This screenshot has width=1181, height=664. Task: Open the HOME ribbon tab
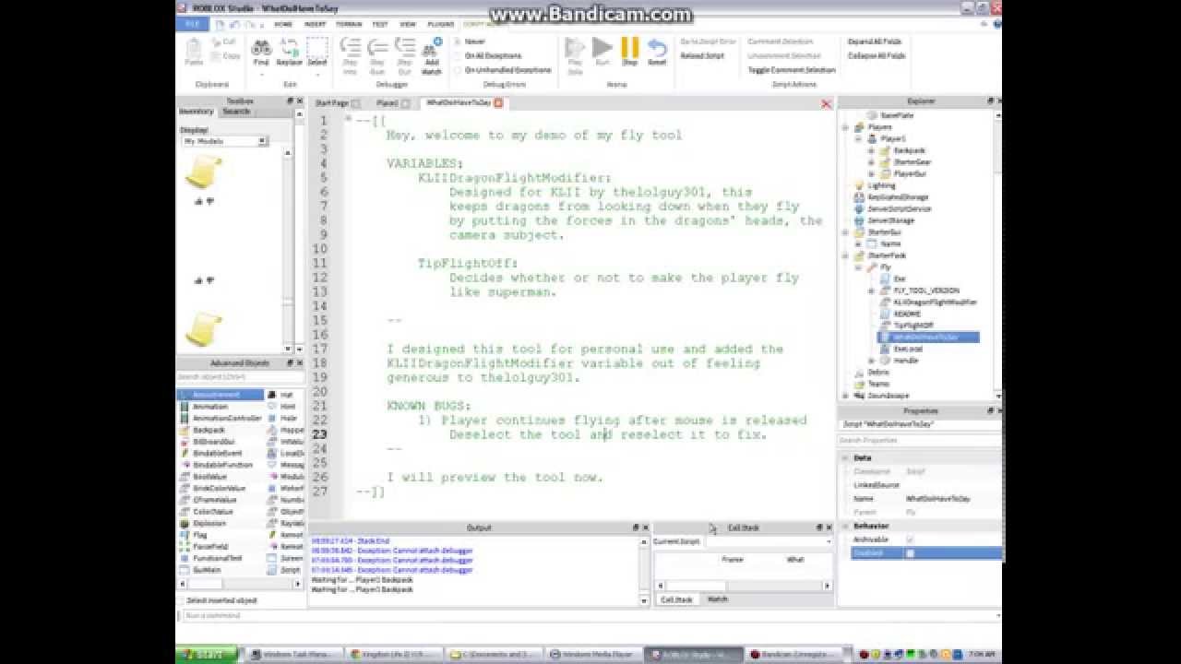pyautogui.click(x=283, y=24)
